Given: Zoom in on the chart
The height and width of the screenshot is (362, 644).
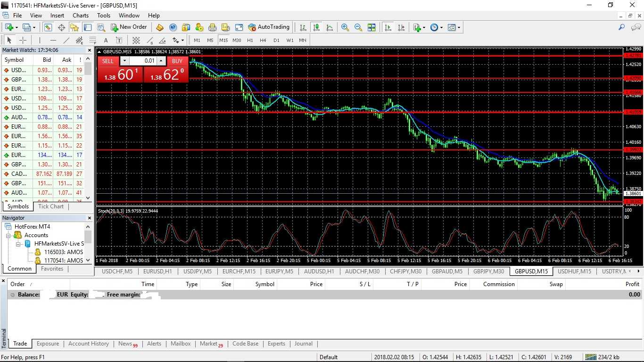Looking at the screenshot, I should coord(345,27).
